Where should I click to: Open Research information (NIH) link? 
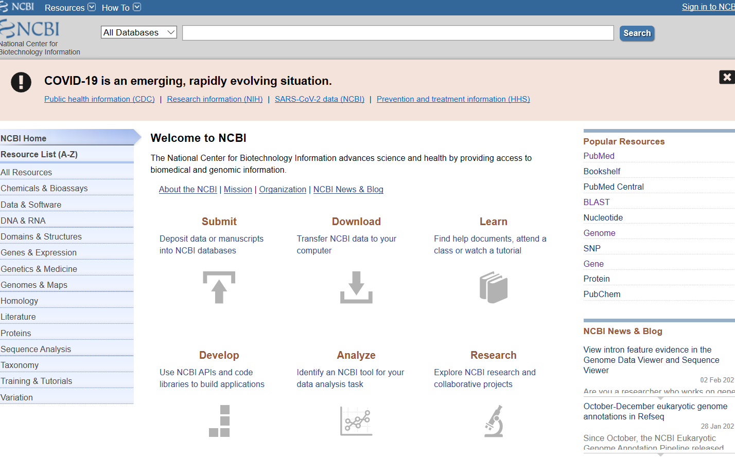coord(215,99)
